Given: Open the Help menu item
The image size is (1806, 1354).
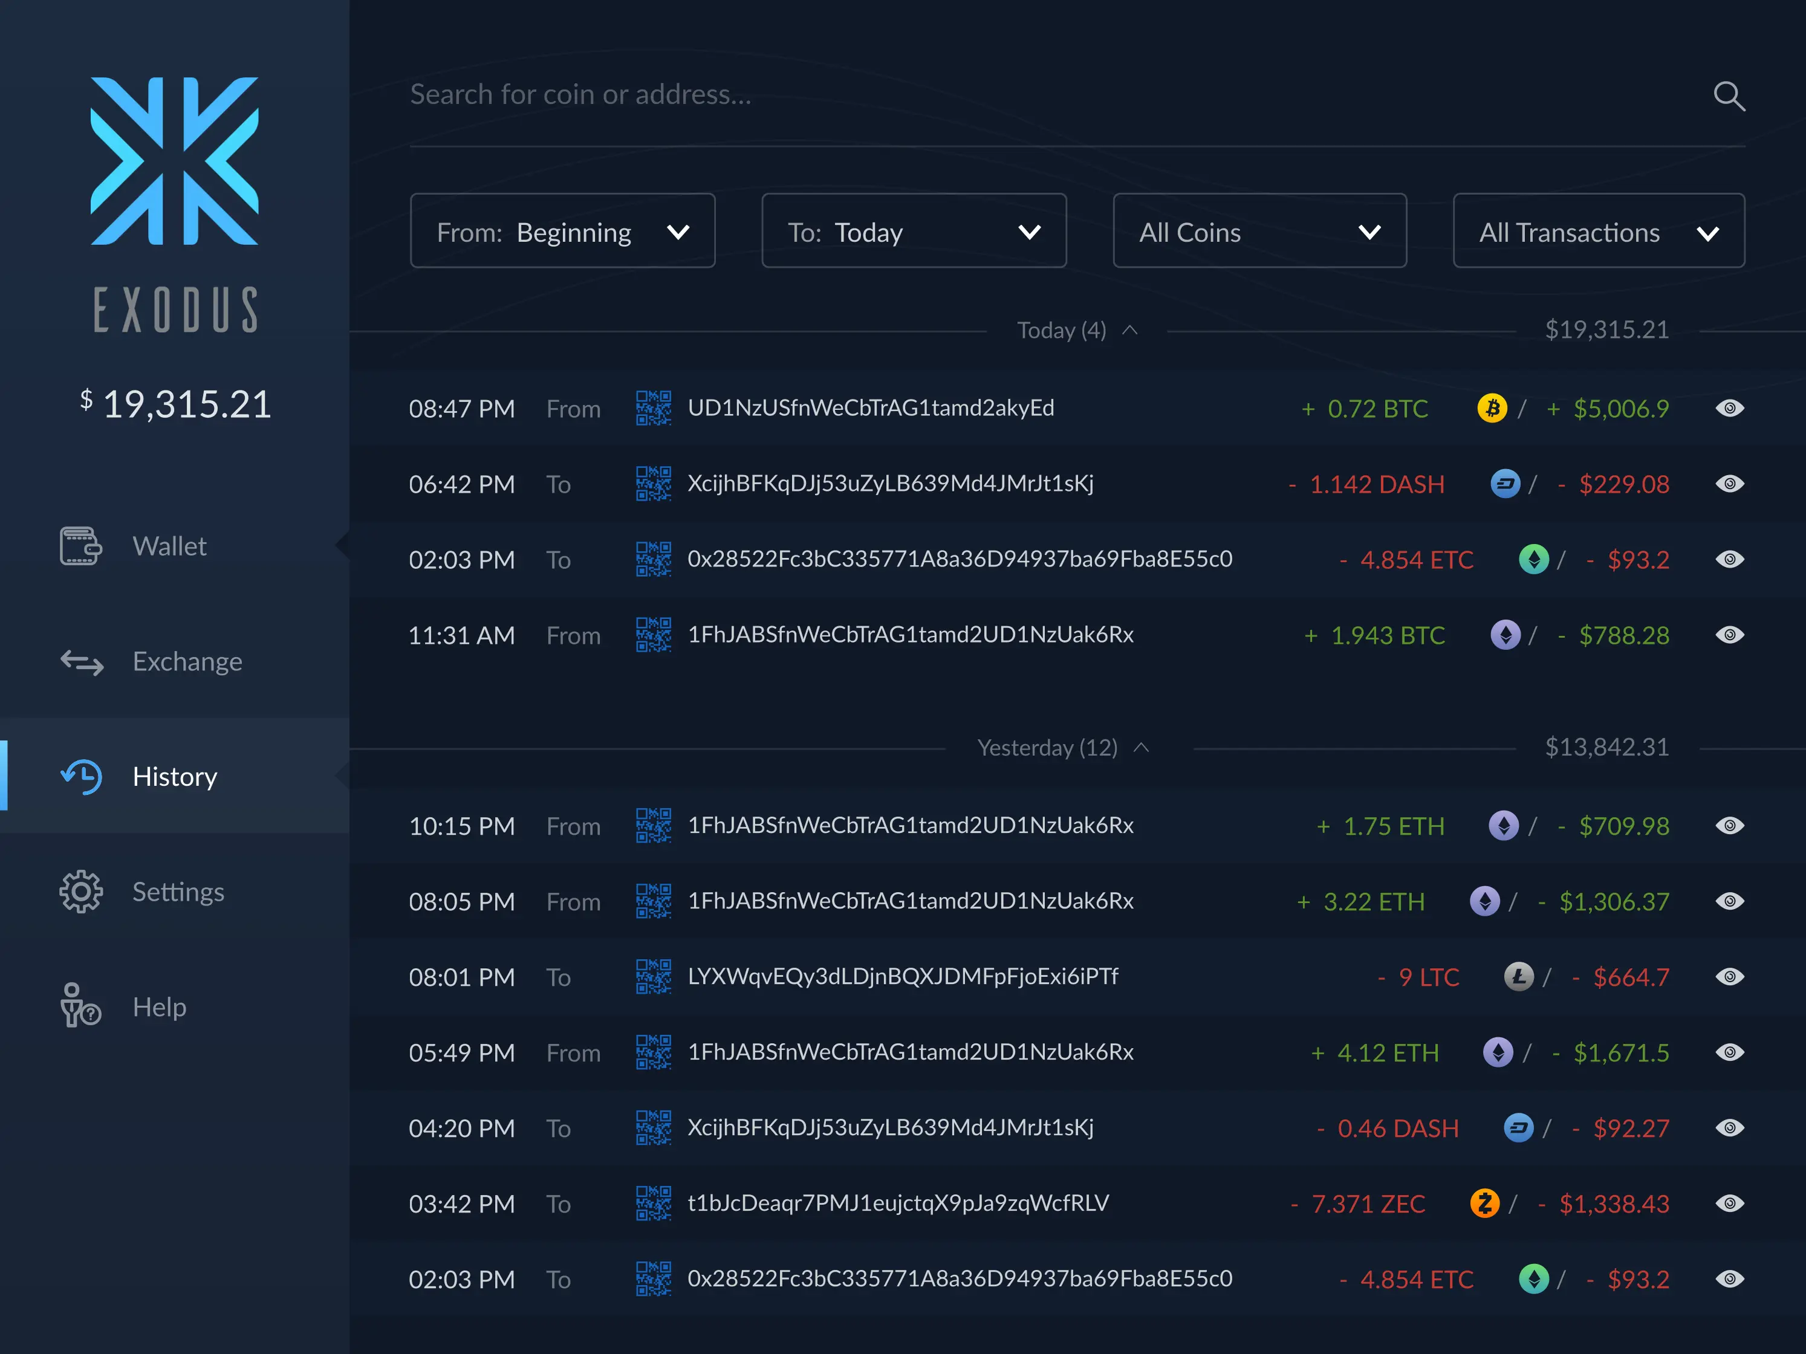Looking at the screenshot, I should (175, 1006).
